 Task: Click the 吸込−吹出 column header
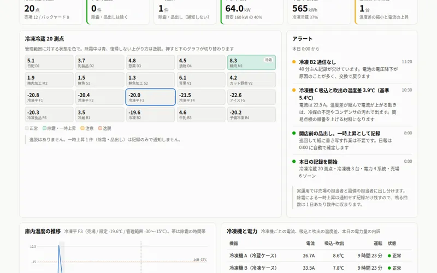(x=334, y=244)
